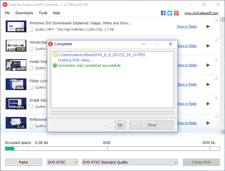Click 'Creating DVD video...' log line

[75, 60]
